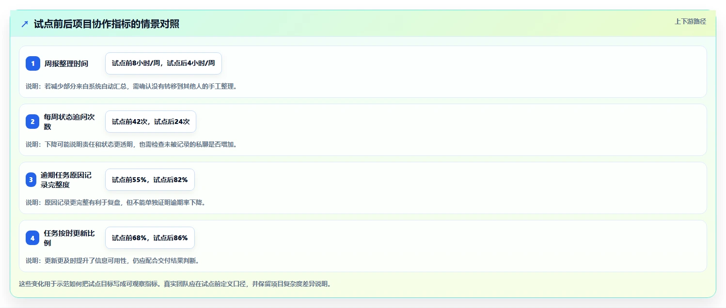
Task: Click the number 1 badge for 周报整理时间
Action: [x=33, y=63]
